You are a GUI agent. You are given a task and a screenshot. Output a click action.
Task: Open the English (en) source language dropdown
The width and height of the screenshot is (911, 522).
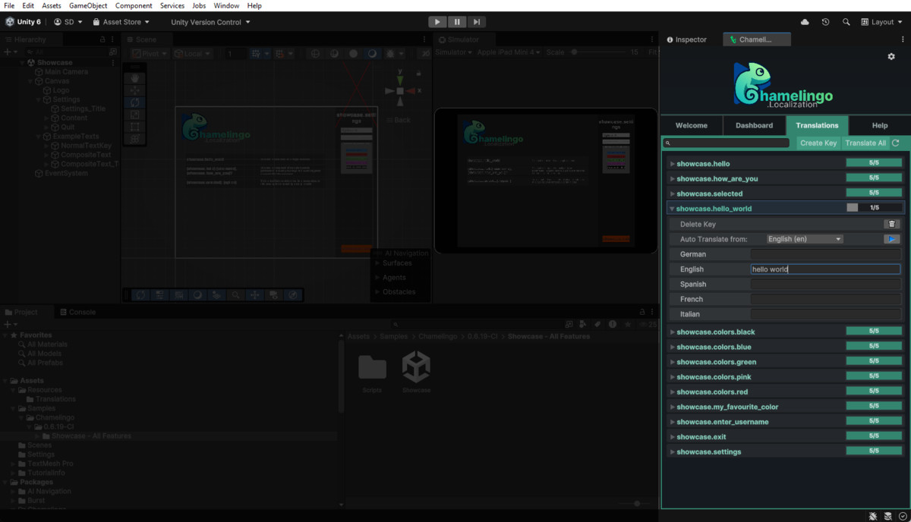pos(804,238)
